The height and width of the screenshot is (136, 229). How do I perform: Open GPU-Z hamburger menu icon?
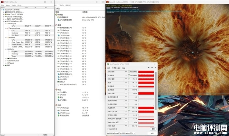(x=155, y=68)
